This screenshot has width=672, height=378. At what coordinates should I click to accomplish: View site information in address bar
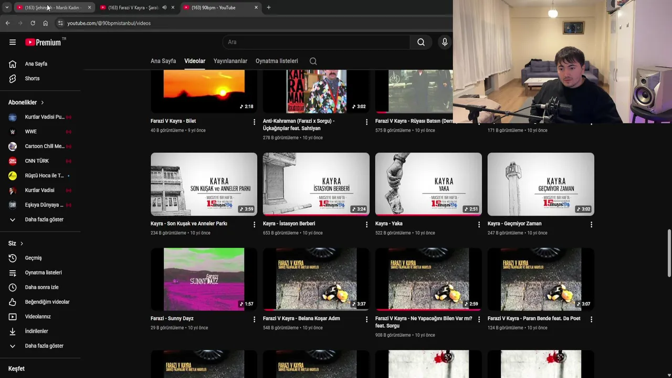(60, 23)
